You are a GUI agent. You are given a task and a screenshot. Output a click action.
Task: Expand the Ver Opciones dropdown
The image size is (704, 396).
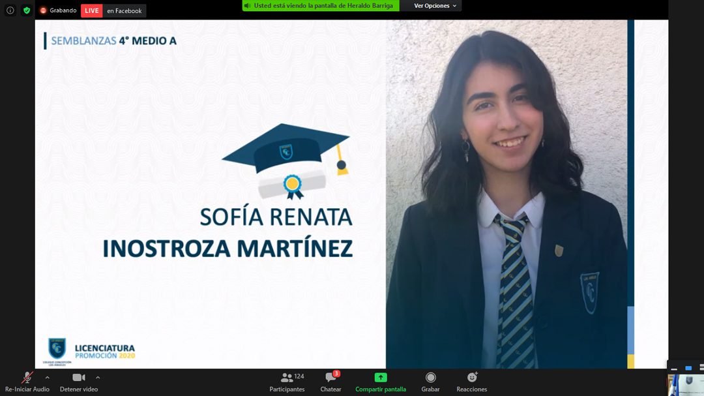(x=436, y=6)
